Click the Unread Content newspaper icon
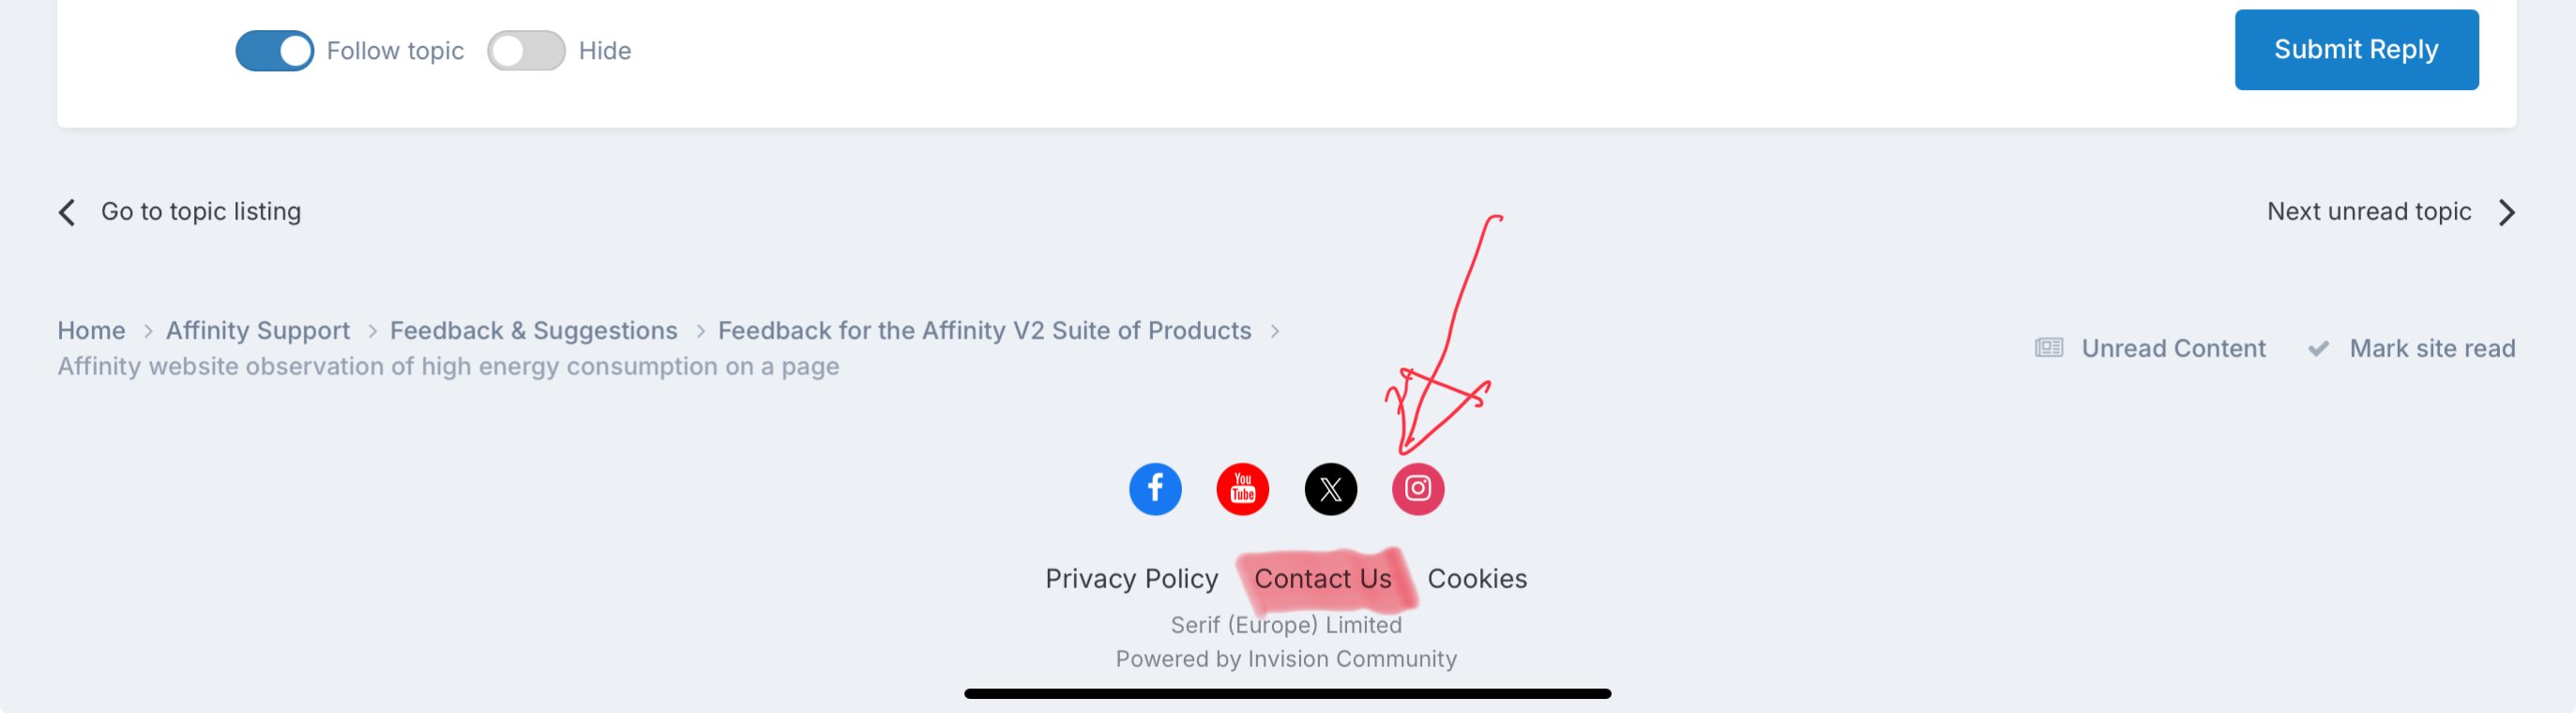The image size is (2576, 713). pyautogui.click(x=2048, y=348)
